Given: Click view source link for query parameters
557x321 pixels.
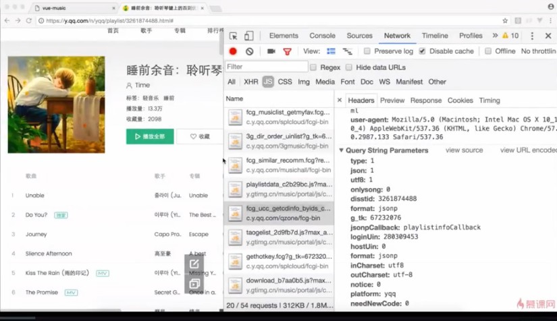Looking at the screenshot, I should point(464,150).
